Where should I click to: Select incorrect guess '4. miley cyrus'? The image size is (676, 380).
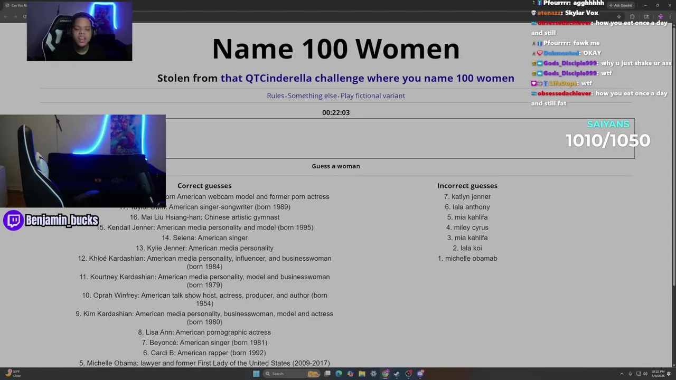[x=467, y=227]
